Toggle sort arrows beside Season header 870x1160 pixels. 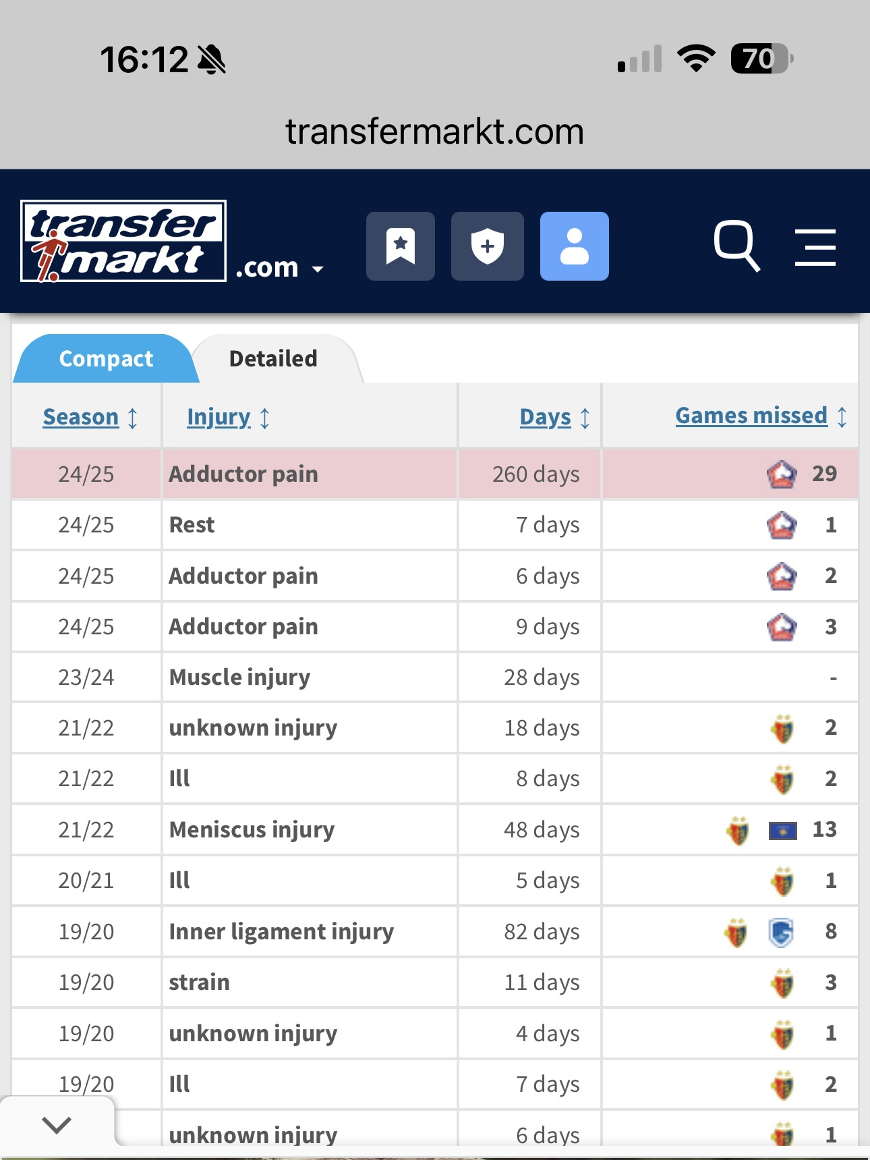point(133,418)
